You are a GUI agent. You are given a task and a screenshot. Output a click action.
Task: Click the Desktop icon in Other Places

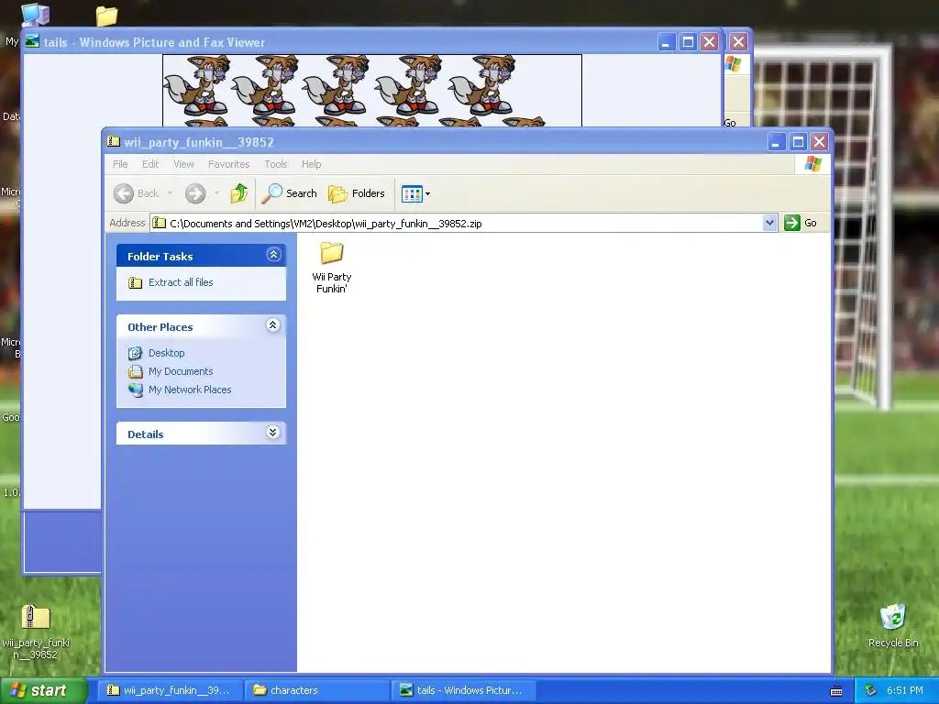coord(136,353)
